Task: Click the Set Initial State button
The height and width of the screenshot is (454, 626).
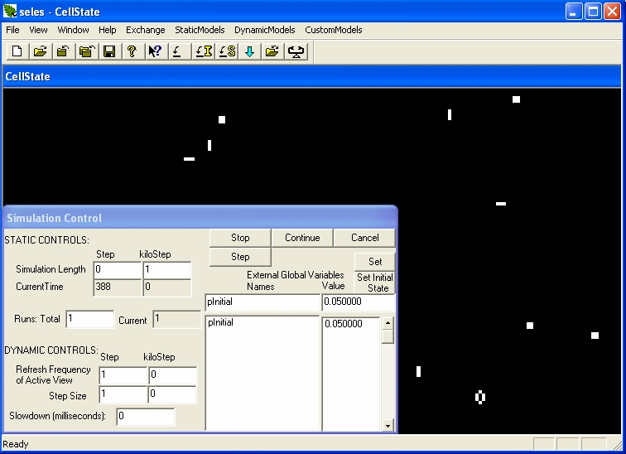Action: [x=375, y=283]
